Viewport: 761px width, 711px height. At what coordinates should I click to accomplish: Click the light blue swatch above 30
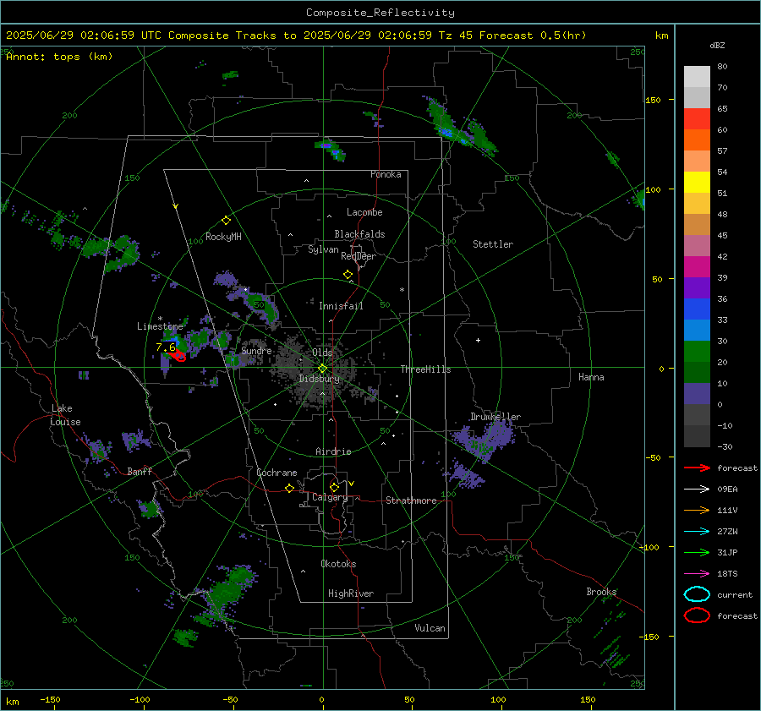[697, 330]
